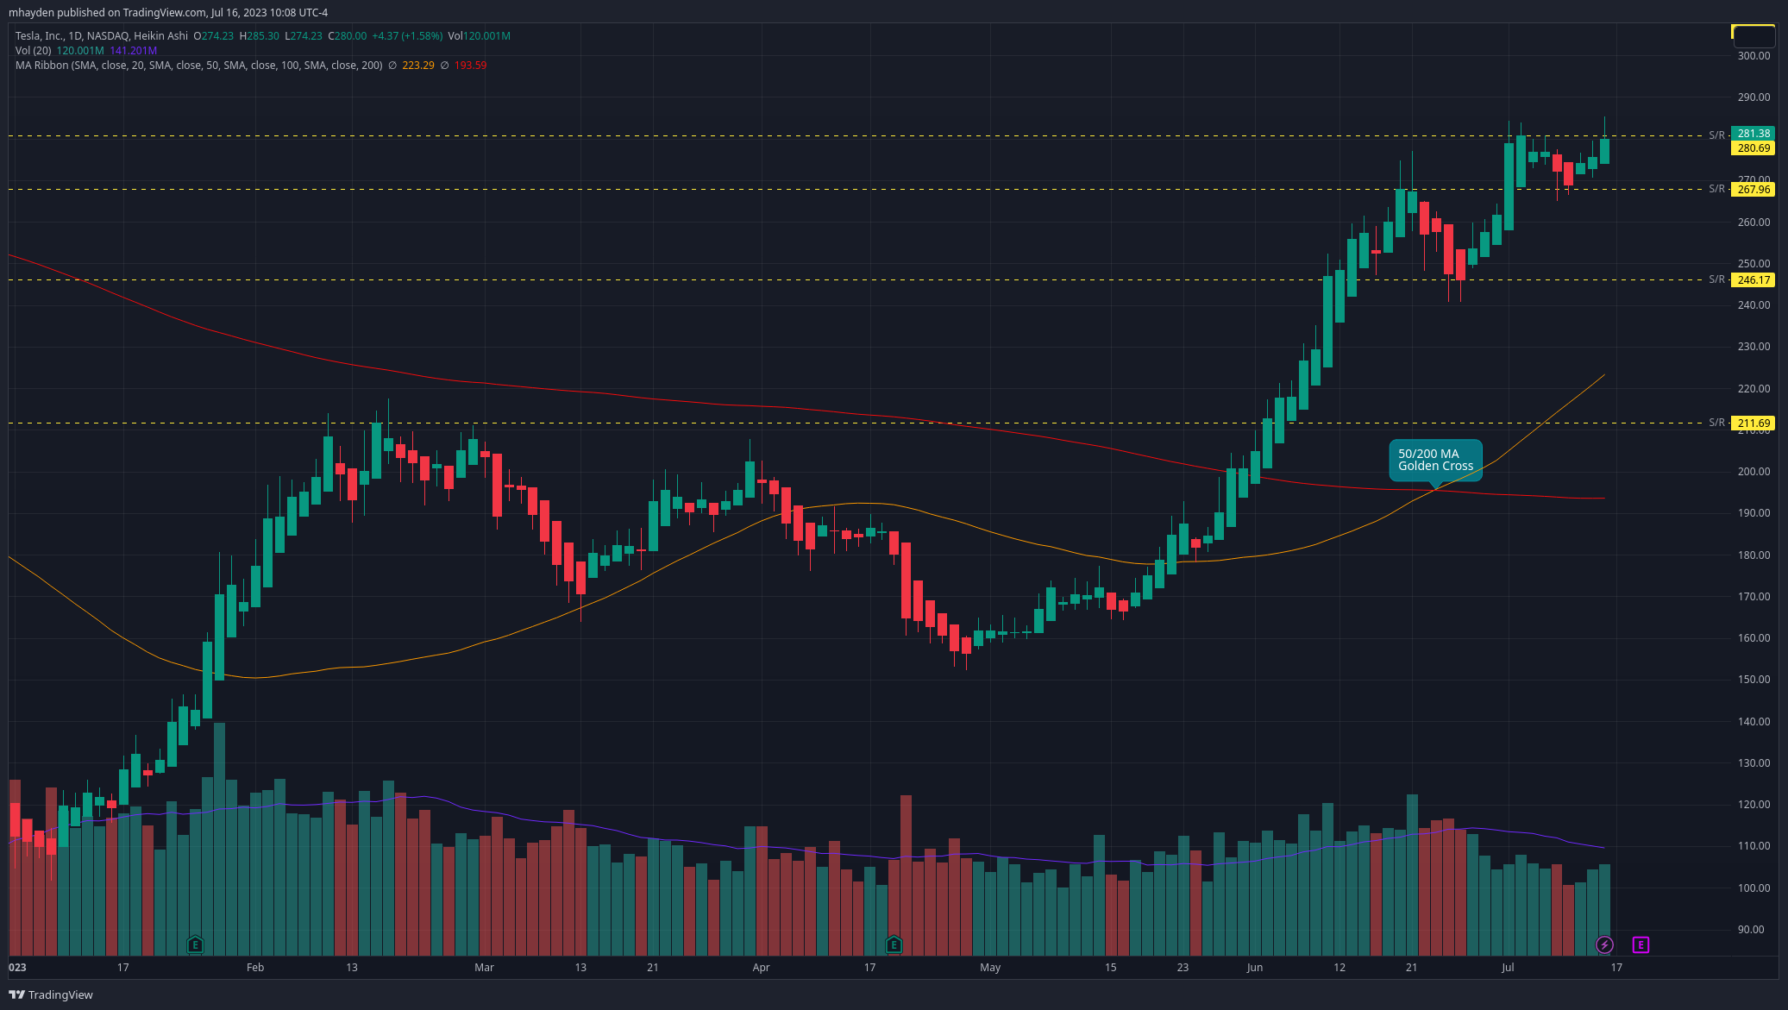
Task: Click the Feb date on time axis
Action: tap(255, 968)
